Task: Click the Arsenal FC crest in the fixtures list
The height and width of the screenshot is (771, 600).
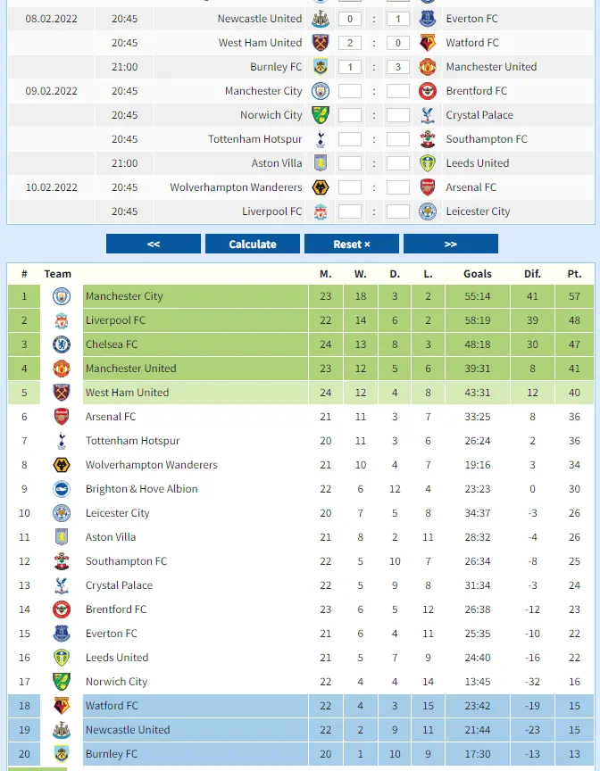Action: click(428, 187)
